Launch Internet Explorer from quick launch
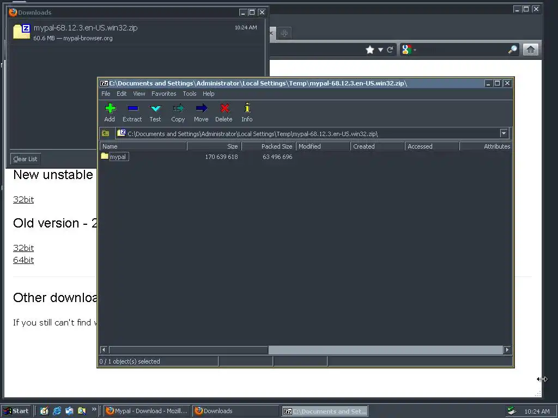The image size is (558, 418). pos(57,411)
